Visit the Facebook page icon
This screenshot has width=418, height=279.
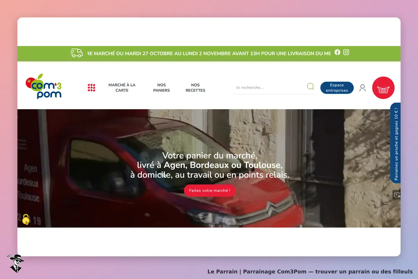pyautogui.click(x=337, y=52)
